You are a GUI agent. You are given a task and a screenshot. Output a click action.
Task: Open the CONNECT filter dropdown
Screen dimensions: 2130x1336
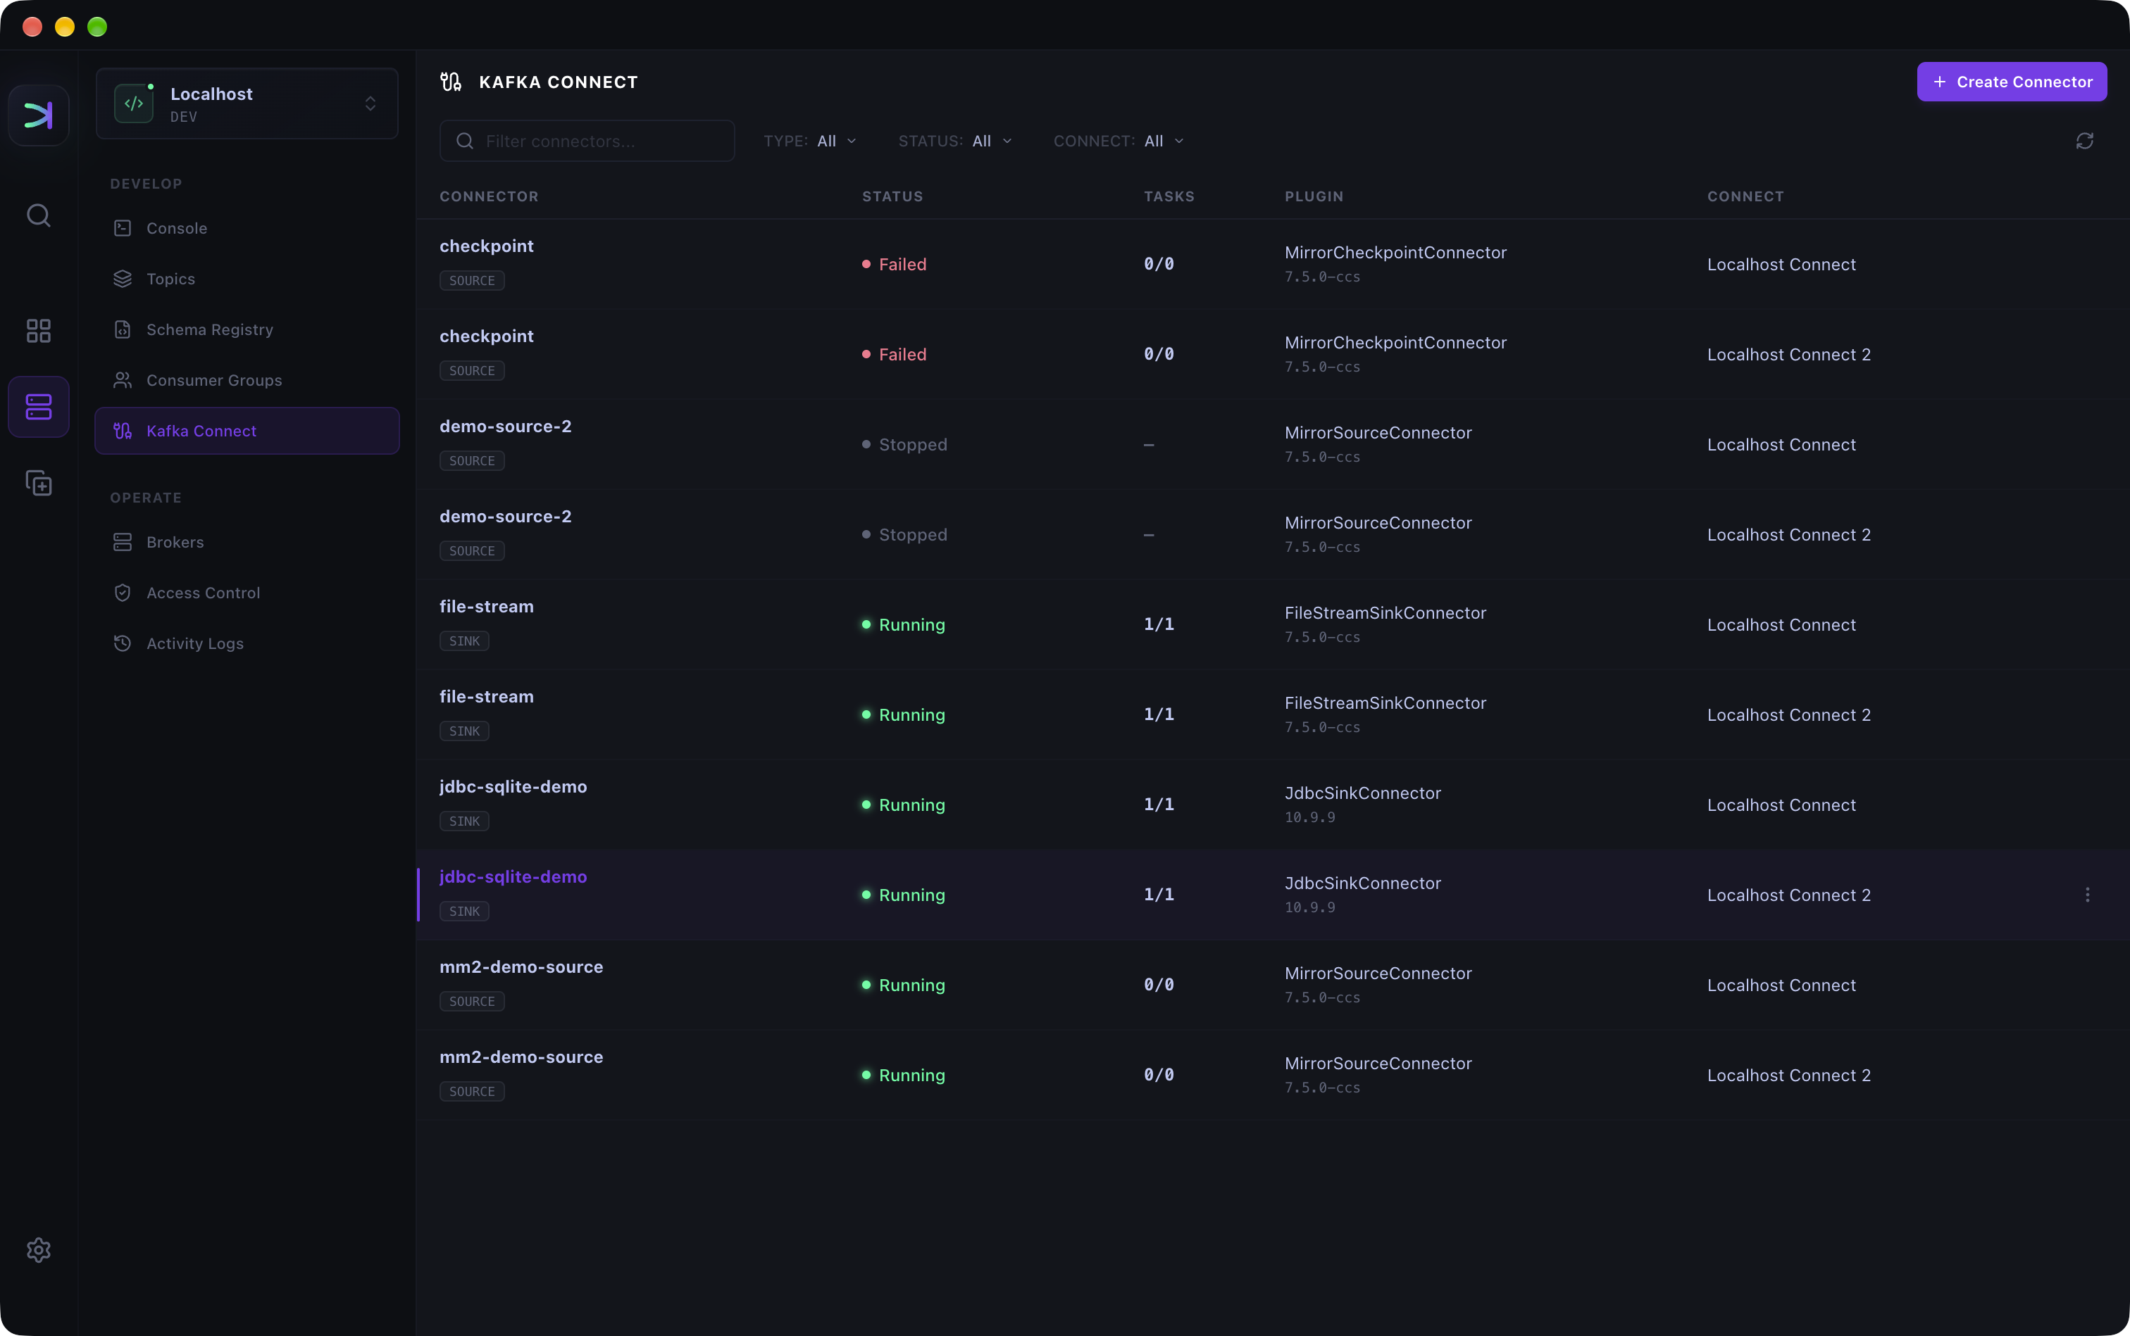click(x=1119, y=141)
